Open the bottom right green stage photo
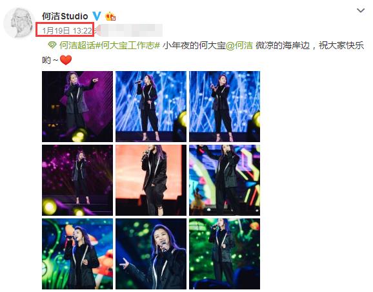Image resolution: width=373 pixels, height=292 pixels. [x=225, y=254]
